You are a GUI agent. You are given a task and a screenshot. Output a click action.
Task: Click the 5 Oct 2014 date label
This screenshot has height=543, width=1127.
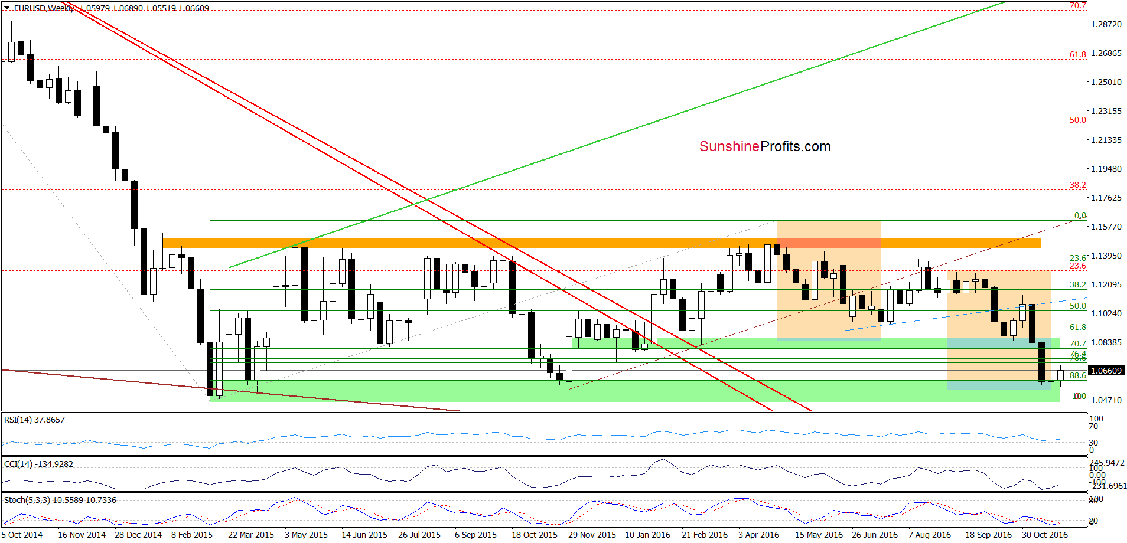[x=22, y=535]
